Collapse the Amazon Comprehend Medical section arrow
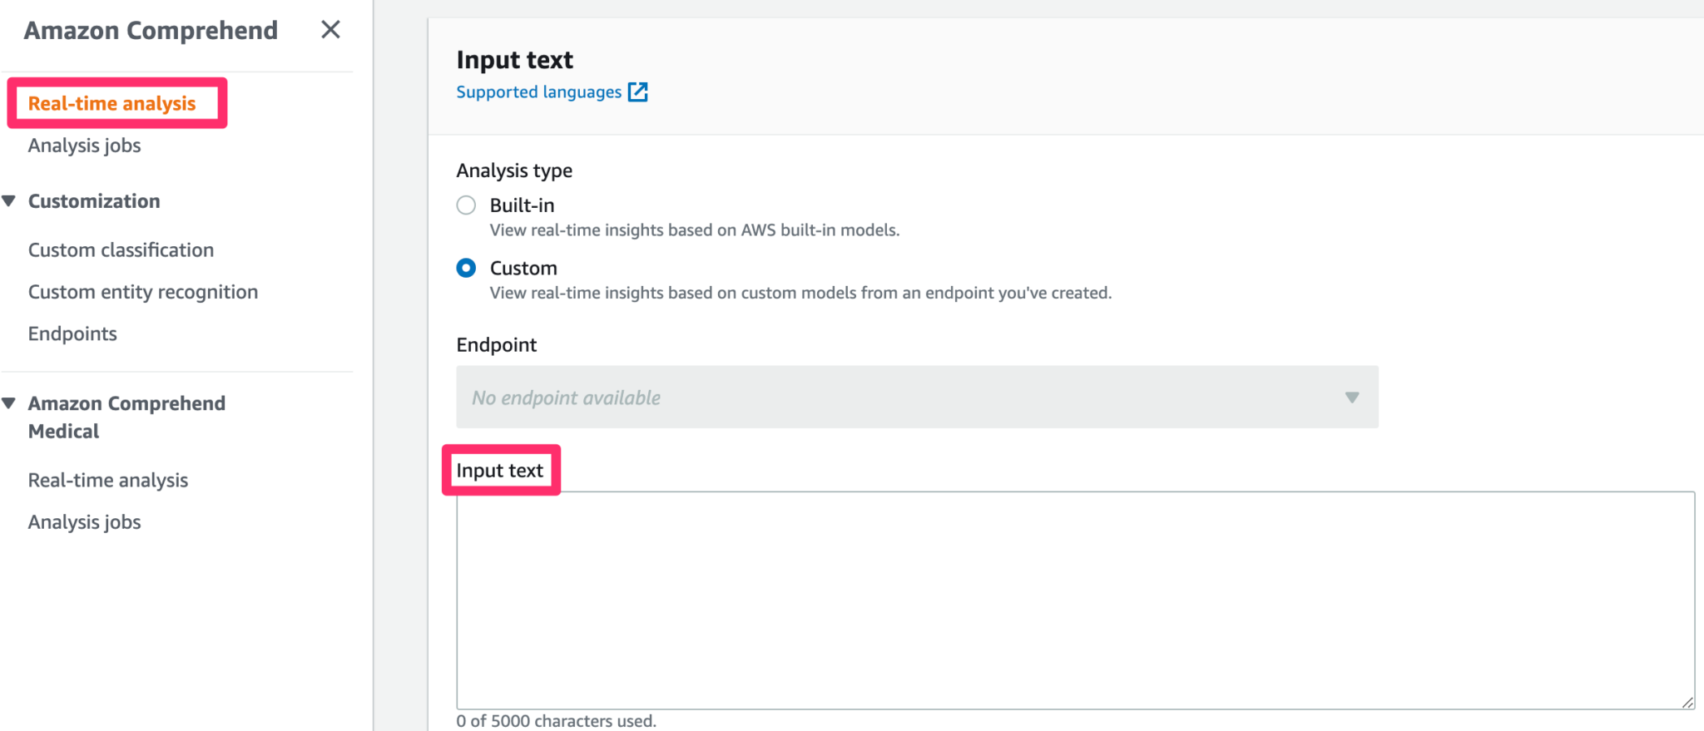The image size is (1704, 731). (x=9, y=403)
